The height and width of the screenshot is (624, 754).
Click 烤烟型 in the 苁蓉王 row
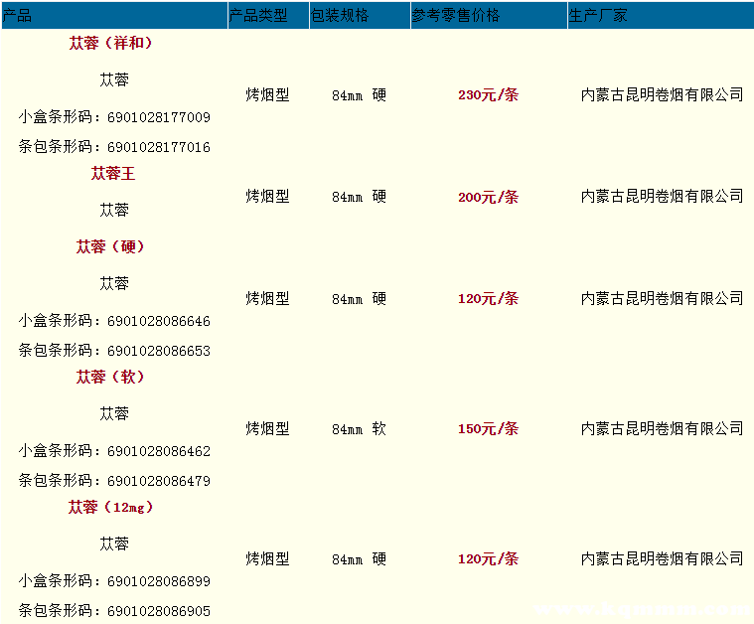click(268, 197)
